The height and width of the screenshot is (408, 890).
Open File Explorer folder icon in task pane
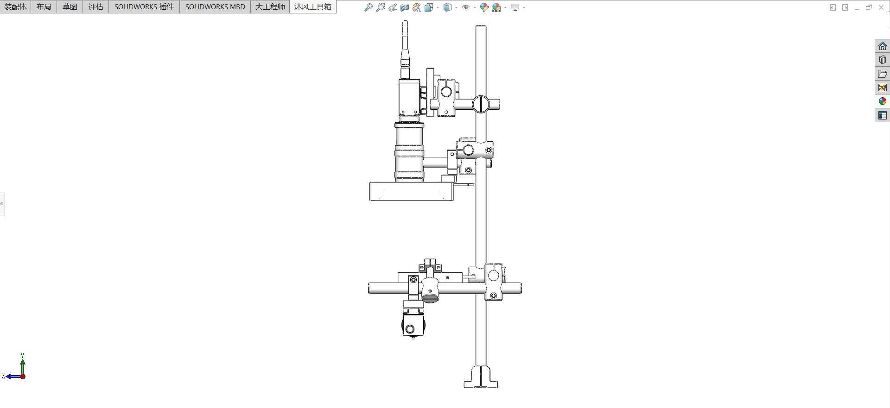tap(883, 74)
